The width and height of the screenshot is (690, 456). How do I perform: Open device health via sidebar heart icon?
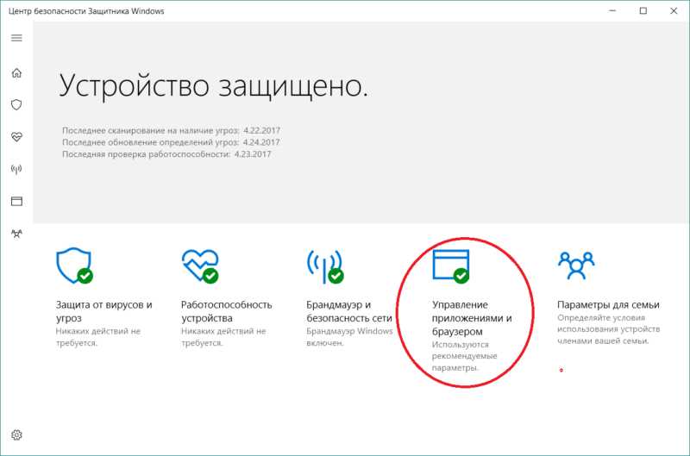[x=16, y=137]
